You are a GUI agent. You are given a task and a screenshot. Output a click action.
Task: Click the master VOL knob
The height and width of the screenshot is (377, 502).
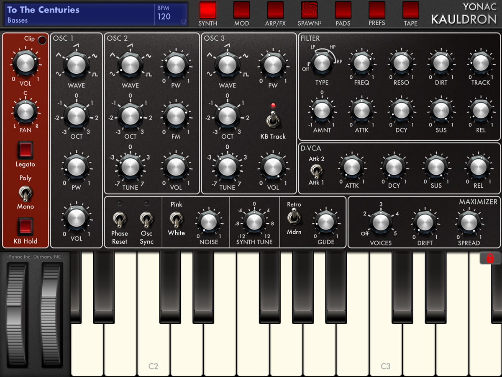coord(26,63)
